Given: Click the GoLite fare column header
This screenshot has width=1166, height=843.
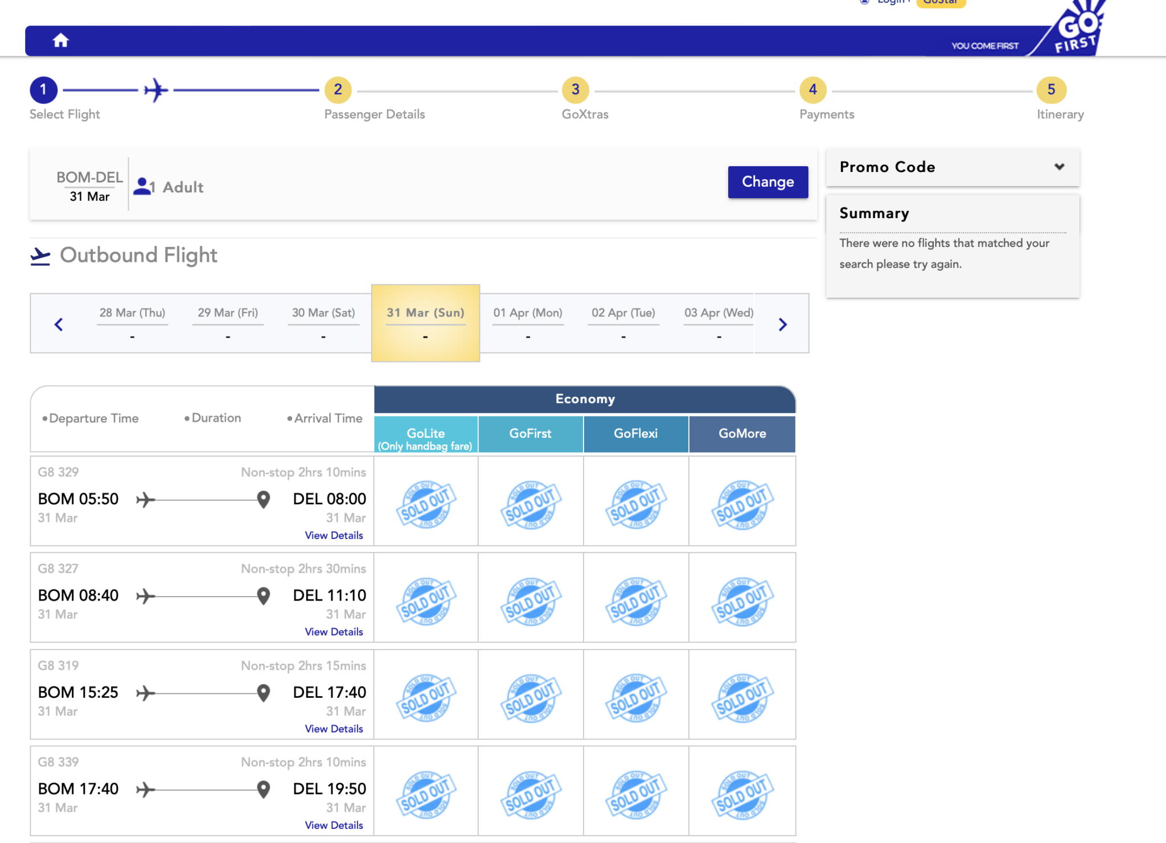Looking at the screenshot, I should point(425,435).
